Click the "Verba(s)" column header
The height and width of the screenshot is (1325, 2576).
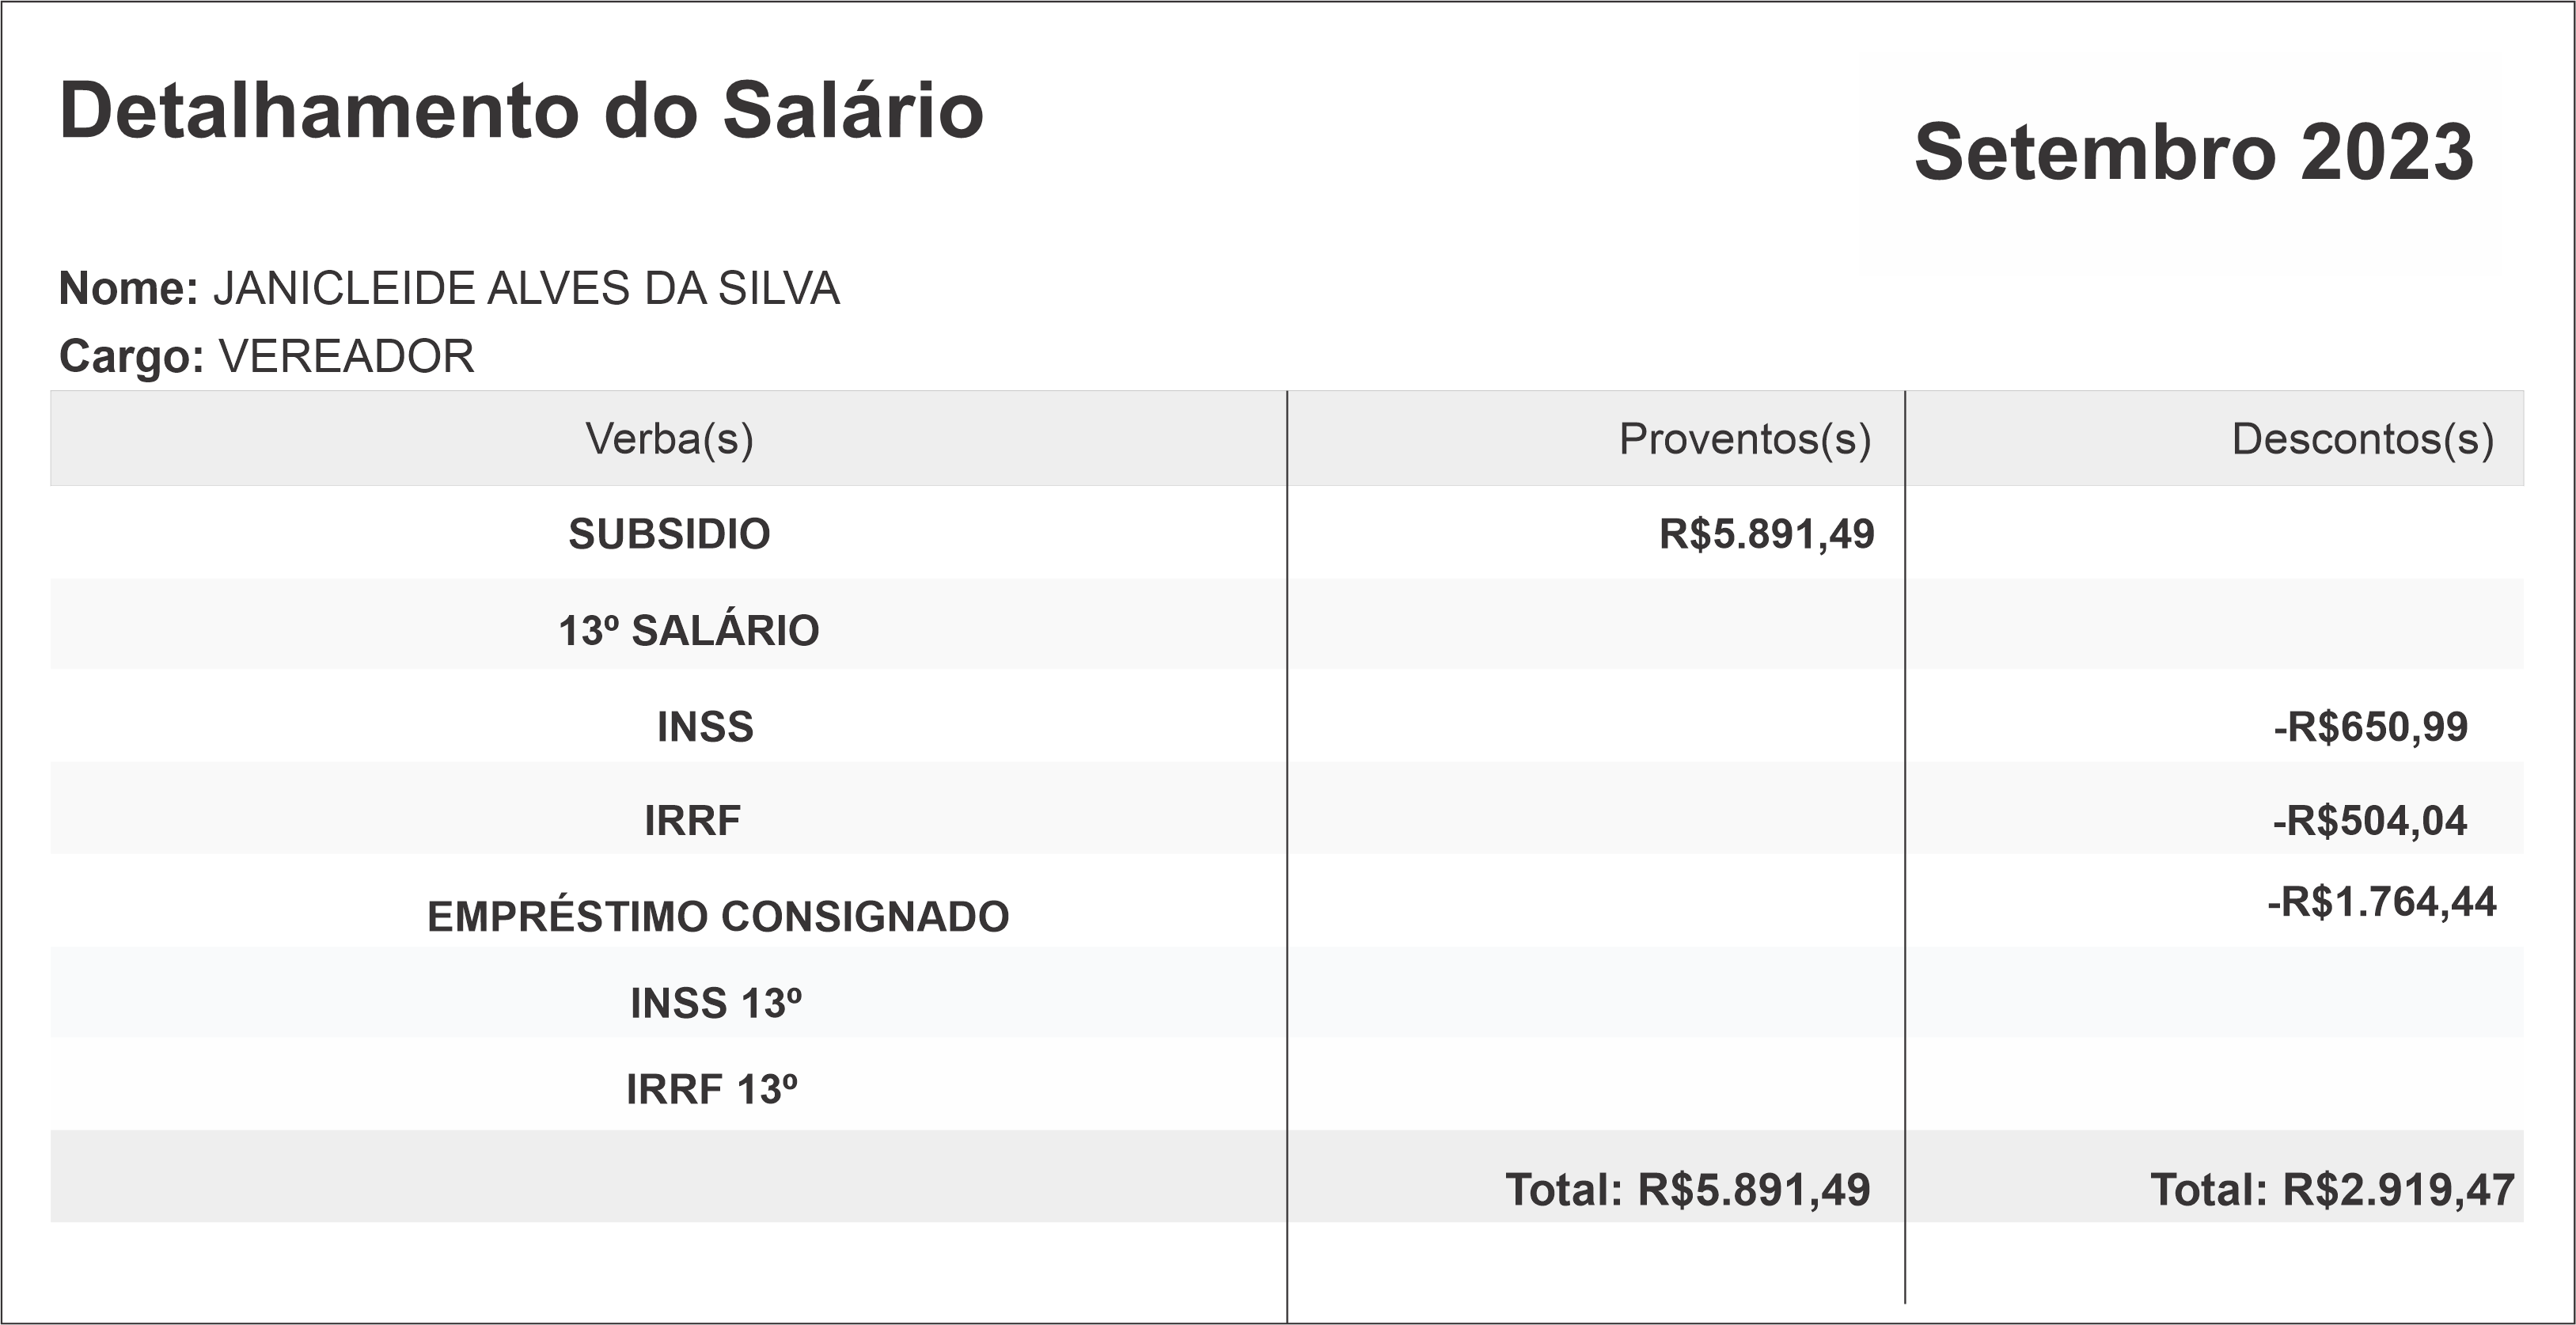669,439
